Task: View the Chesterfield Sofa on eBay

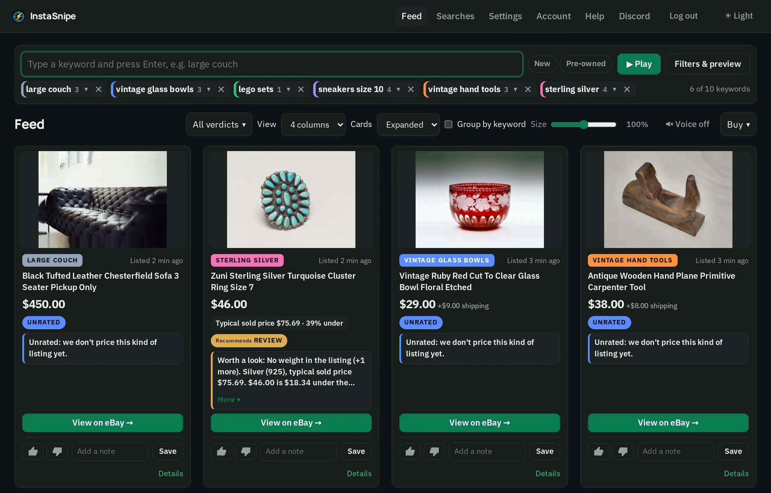Action: point(102,423)
